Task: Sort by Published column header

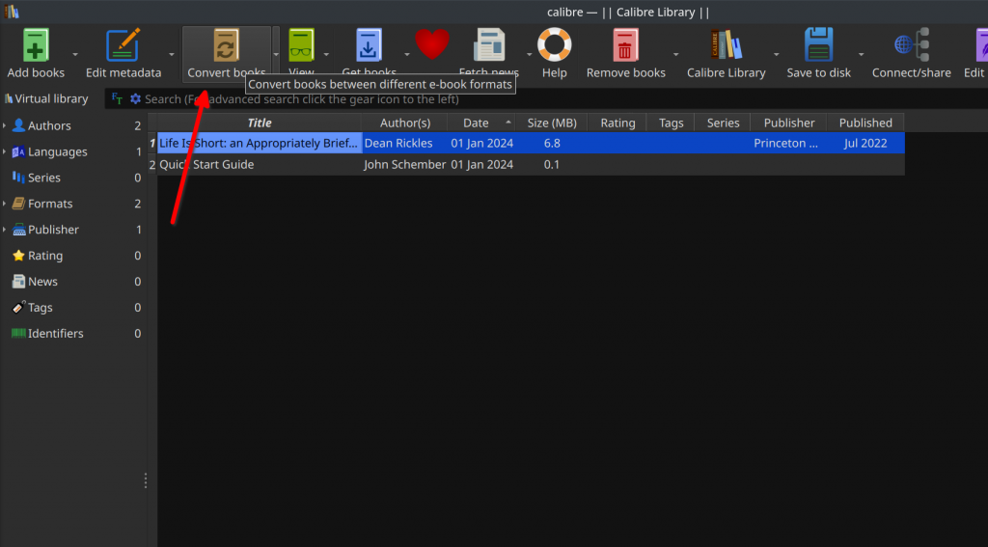Action: tap(865, 123)
